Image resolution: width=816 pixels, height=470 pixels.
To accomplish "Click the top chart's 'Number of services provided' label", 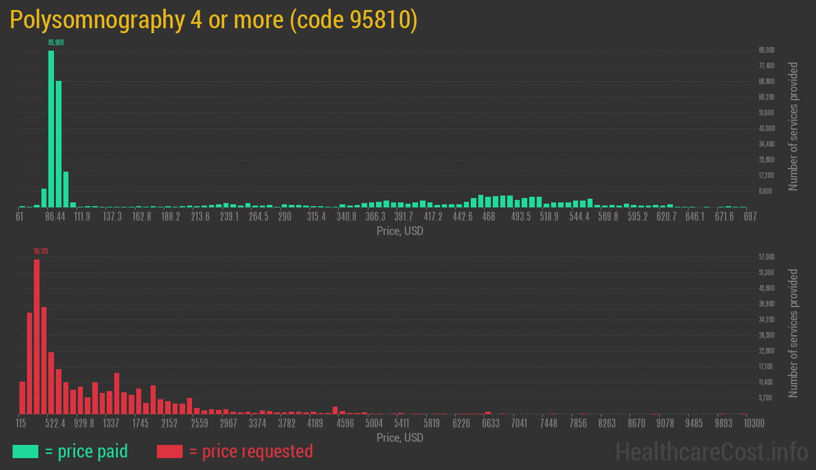I will (793, 127).
